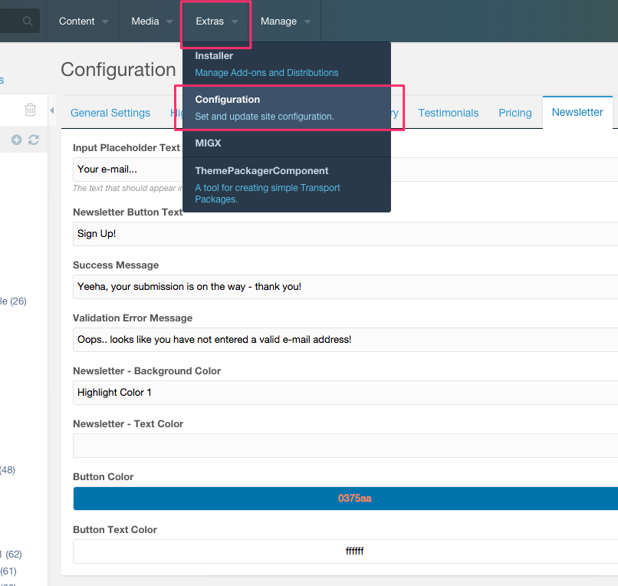This screenshot has height=586, width=618.
Task: Click the Success Message input field
Action: tap(347, 287)
